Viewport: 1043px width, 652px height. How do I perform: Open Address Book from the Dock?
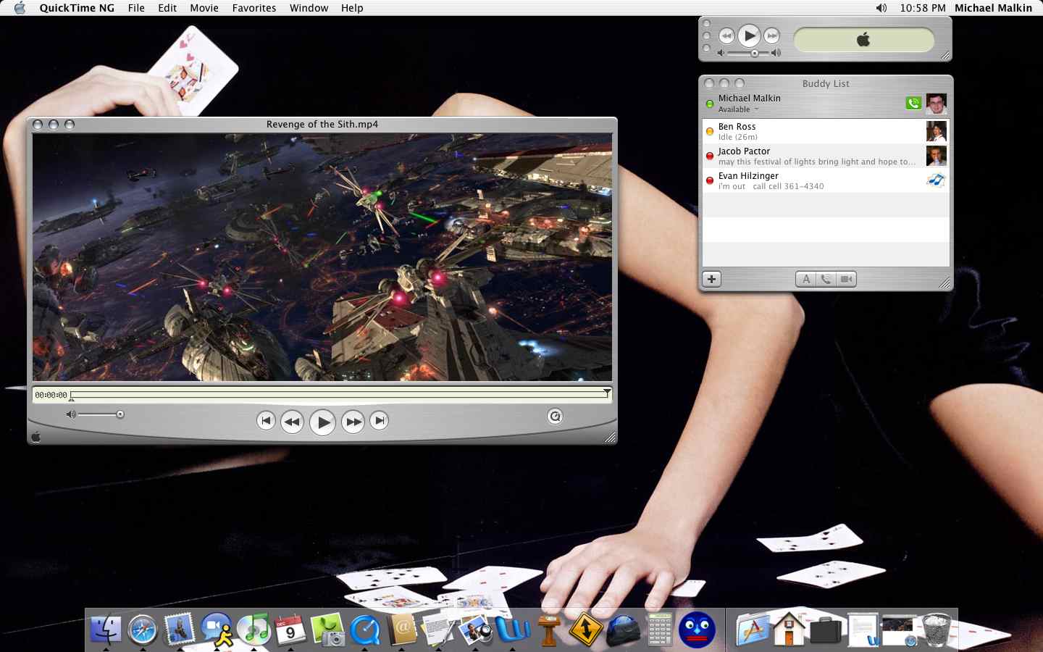pyautogui.click(x=401, y=629)
